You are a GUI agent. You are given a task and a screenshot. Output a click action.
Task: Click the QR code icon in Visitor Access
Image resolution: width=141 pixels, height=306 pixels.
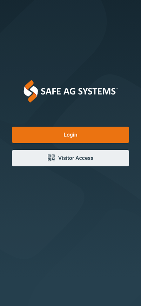[x=51, y=158]
